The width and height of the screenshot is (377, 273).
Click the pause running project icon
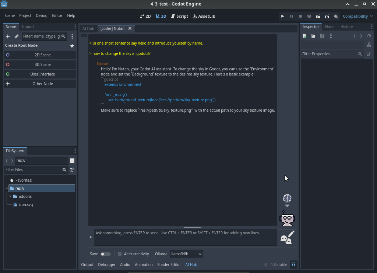292,16
